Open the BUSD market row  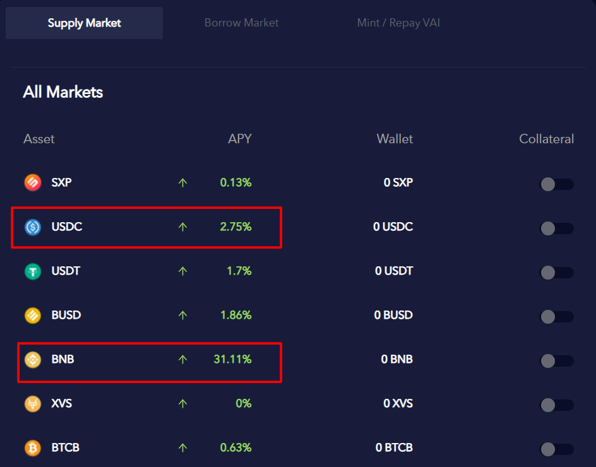tap(66, 315)
